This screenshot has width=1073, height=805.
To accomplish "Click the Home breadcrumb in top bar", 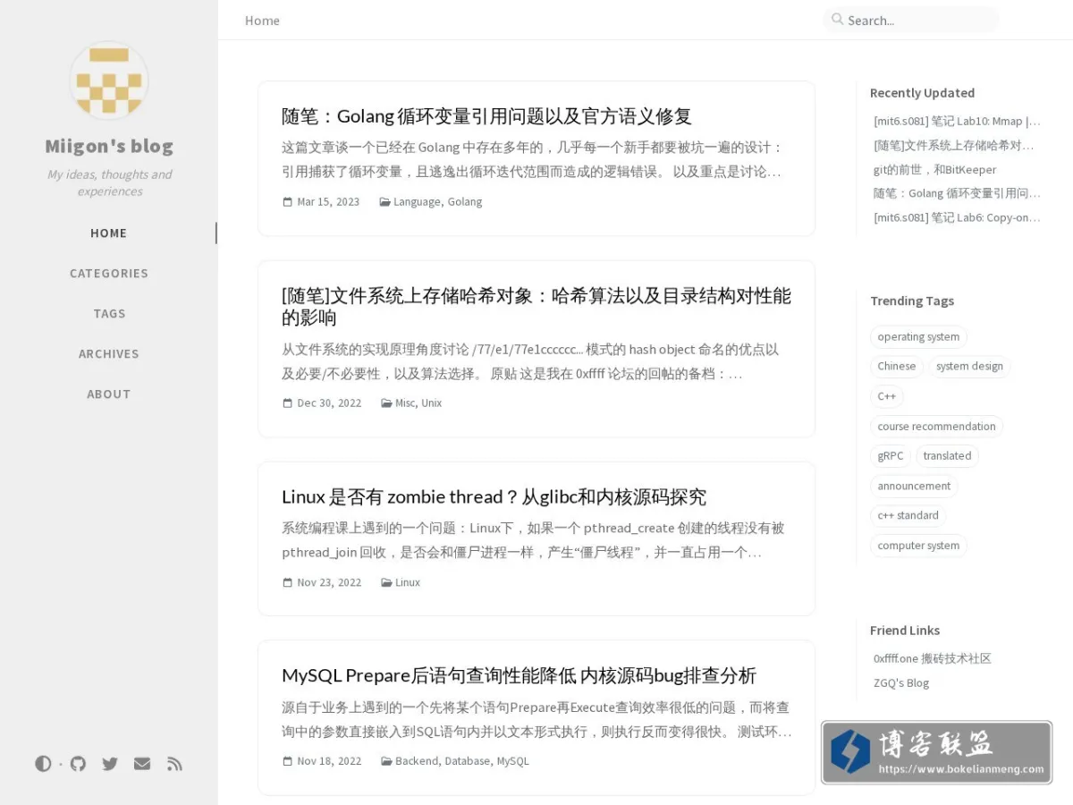I will coord(262,21).
